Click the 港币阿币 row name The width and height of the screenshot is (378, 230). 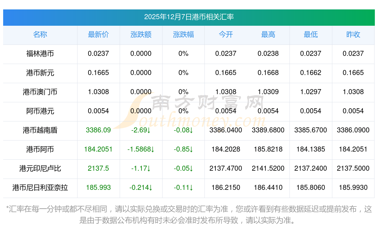coord(40,149)
